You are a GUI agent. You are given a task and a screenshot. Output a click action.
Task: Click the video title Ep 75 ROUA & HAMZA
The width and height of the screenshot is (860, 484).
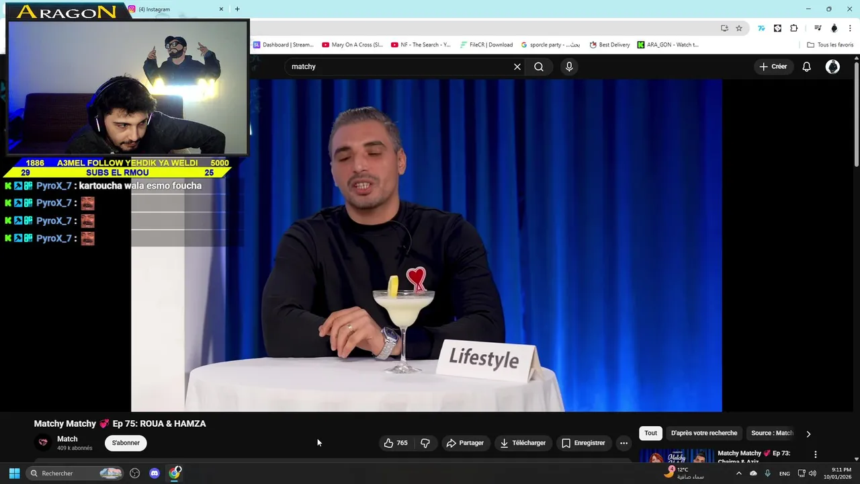click(x=120, y=424)
